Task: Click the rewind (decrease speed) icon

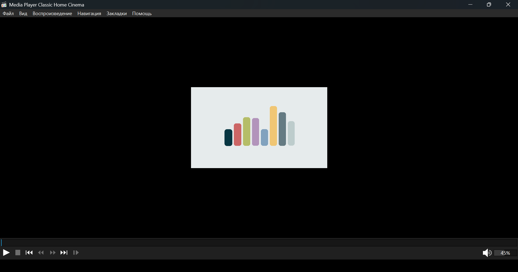Action: [41, 253]
